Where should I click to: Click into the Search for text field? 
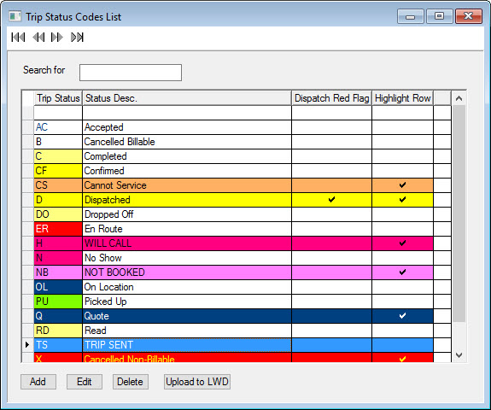[x=131, y=73]
